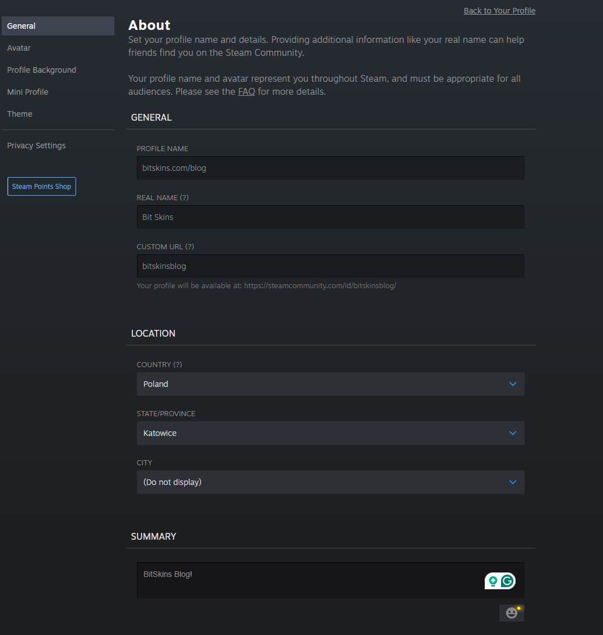Follow the Back to Your Profile link
Viewport: 603px width, 635px height.
[x=499, y=11]
